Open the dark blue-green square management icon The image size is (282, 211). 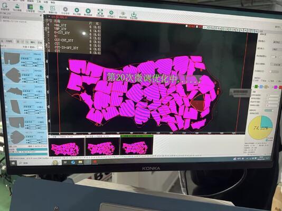(x=30, y=7)
